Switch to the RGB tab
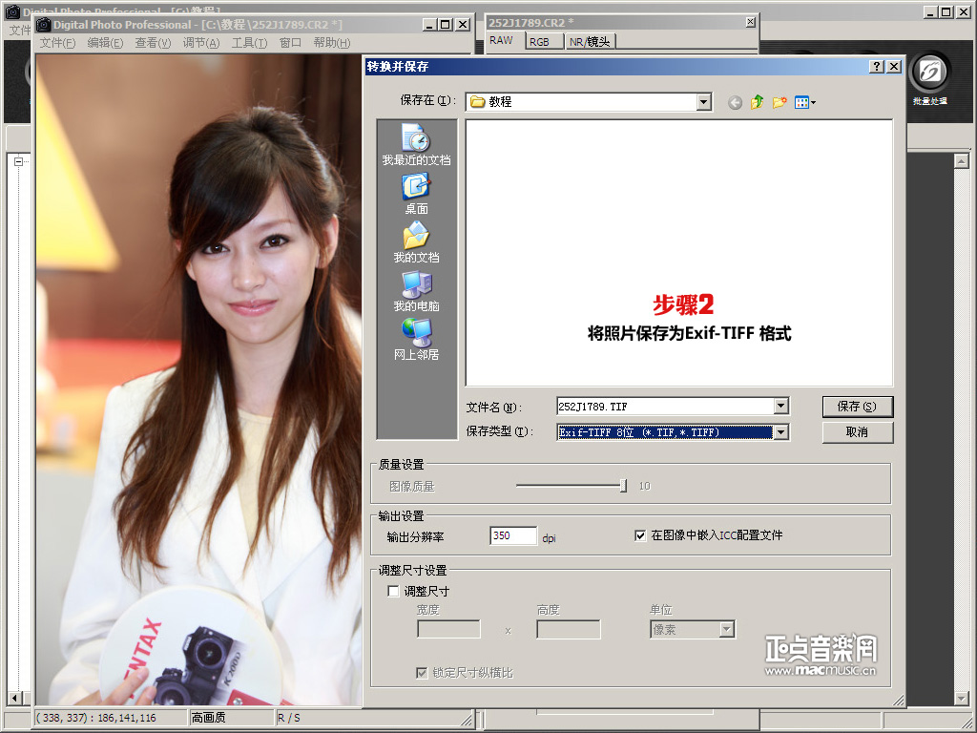The height and width of the screenshot is (733, 977). coord(540,41)
